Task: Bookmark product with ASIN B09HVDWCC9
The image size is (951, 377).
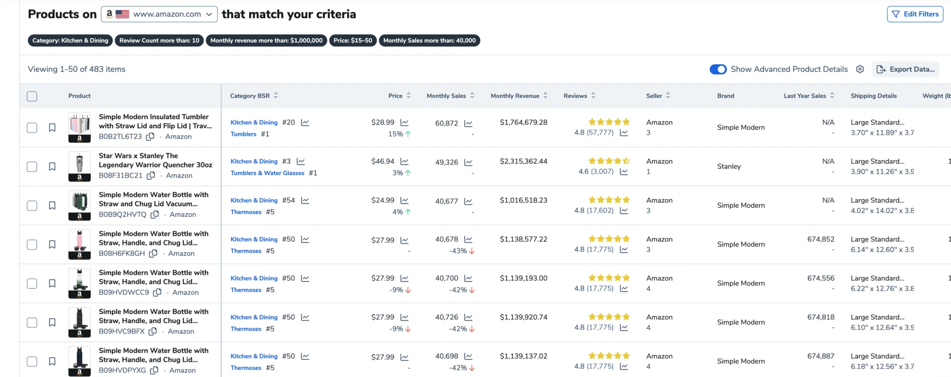Action: pos(52,283)
